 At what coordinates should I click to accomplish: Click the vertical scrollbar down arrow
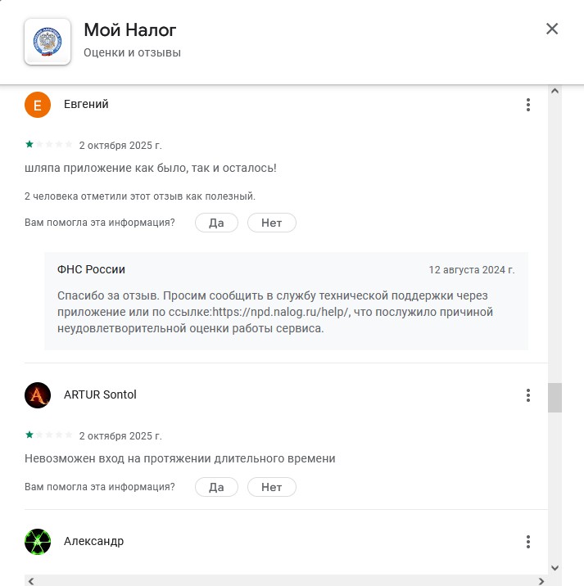click(555, 567)
